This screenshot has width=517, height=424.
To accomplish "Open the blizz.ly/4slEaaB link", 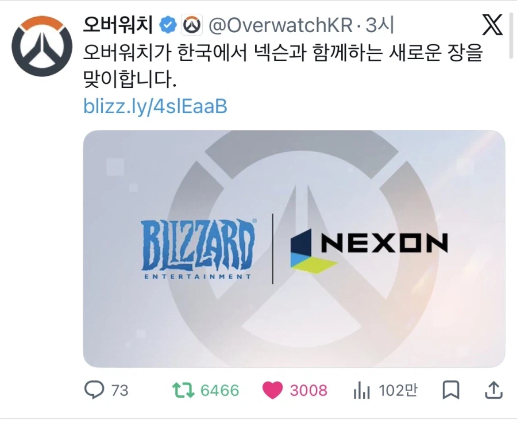I will pos(155,106).
